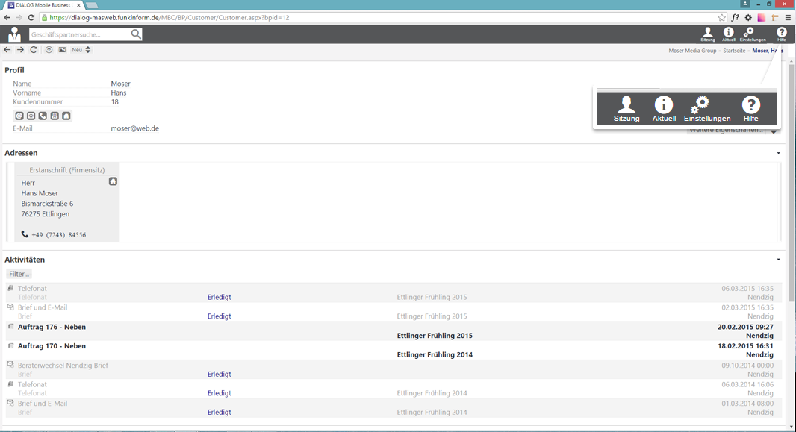796x432 pixels.
Task: Click Startseite breadcrumb link
Action: [x=734, y=51]
